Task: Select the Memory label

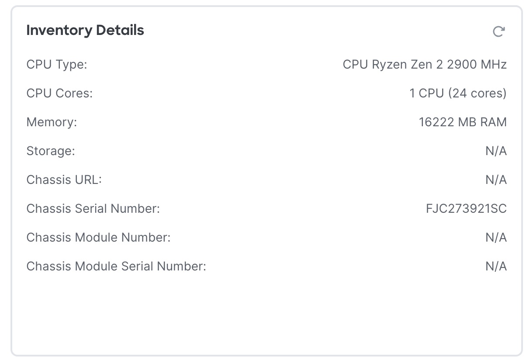Action: [52, 122]
